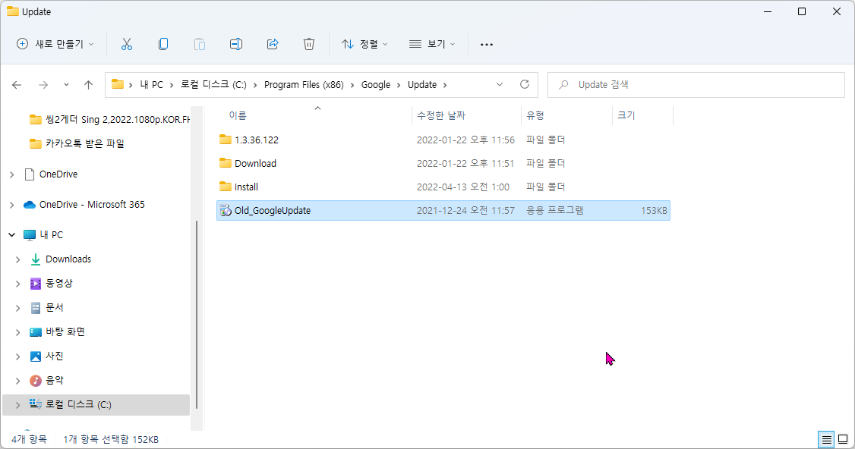Switch to large thumbnails view icon in status bar
Image resolution: width=855 pixels, height=449 pixels.
(843, 439)
